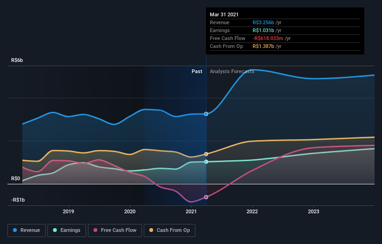The height and width of the screenshot is (244, 382).
Task: Click the orange Cash From Op legend dot
Action: [x=151, y=230]
